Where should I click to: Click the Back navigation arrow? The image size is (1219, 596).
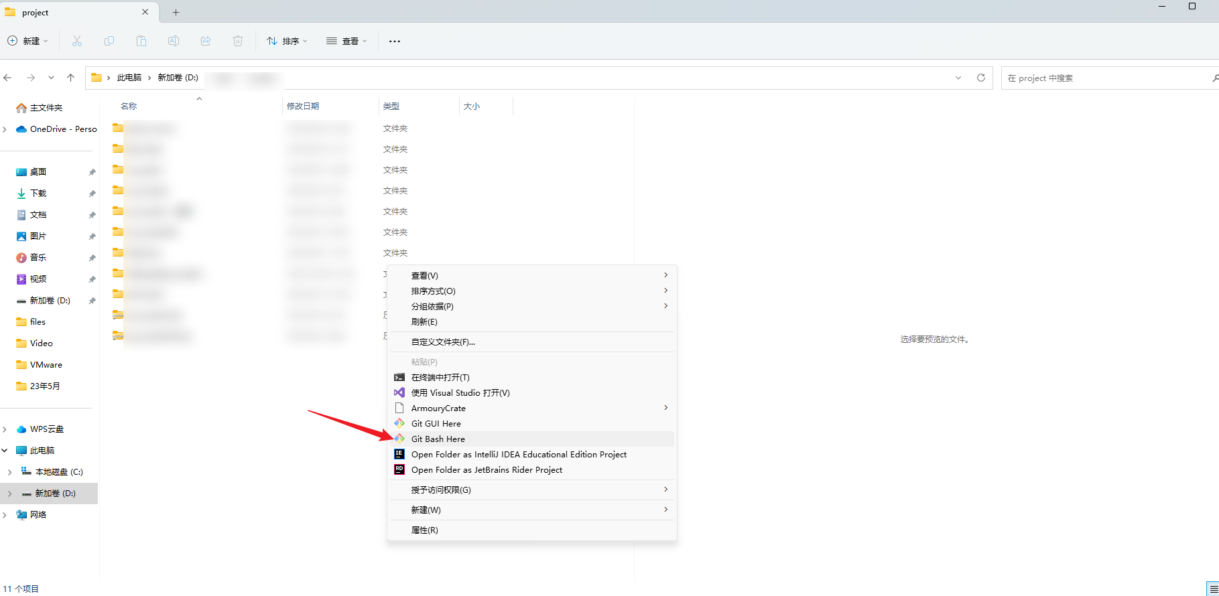[x=8, y=78]
